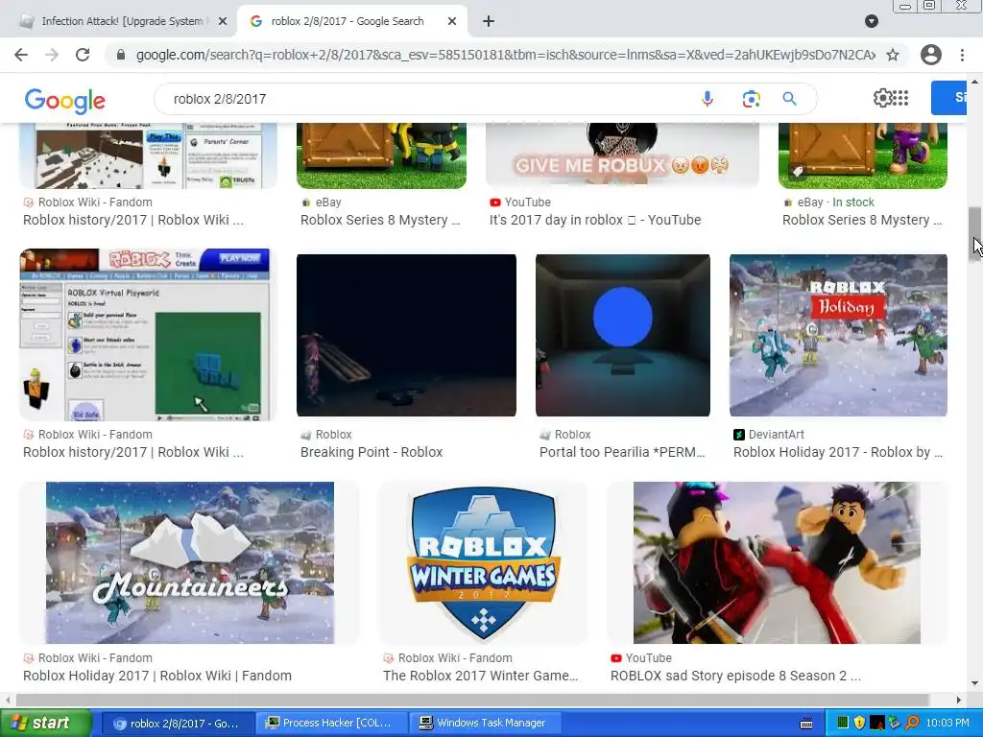Open 'ROBLOX sad Story episode 8 Season 2' link
The width and height of the screenshot is (983, 737).
pos(735,676)
